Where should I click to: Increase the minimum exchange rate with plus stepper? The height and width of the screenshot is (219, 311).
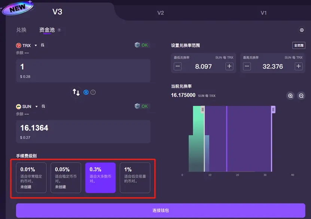tap(229, 66)
